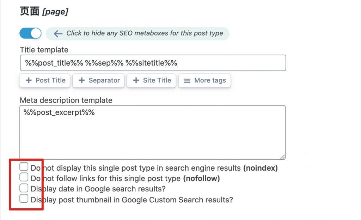Enable the post thumbnail Custom Search checkbox

24,198
